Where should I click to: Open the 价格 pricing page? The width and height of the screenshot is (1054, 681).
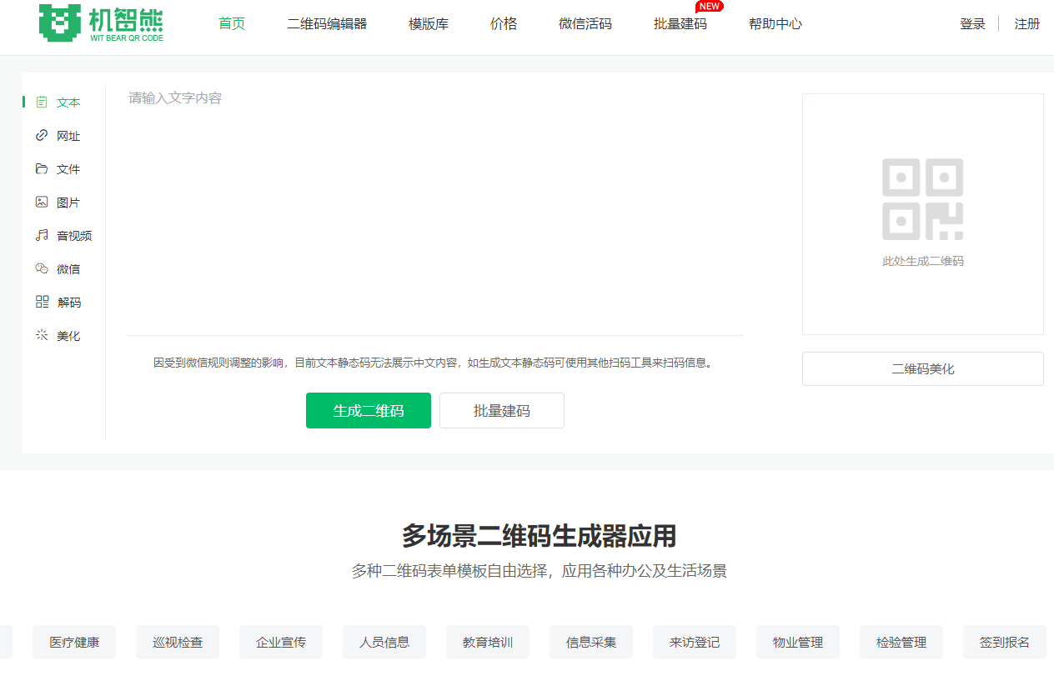[504, 23]
